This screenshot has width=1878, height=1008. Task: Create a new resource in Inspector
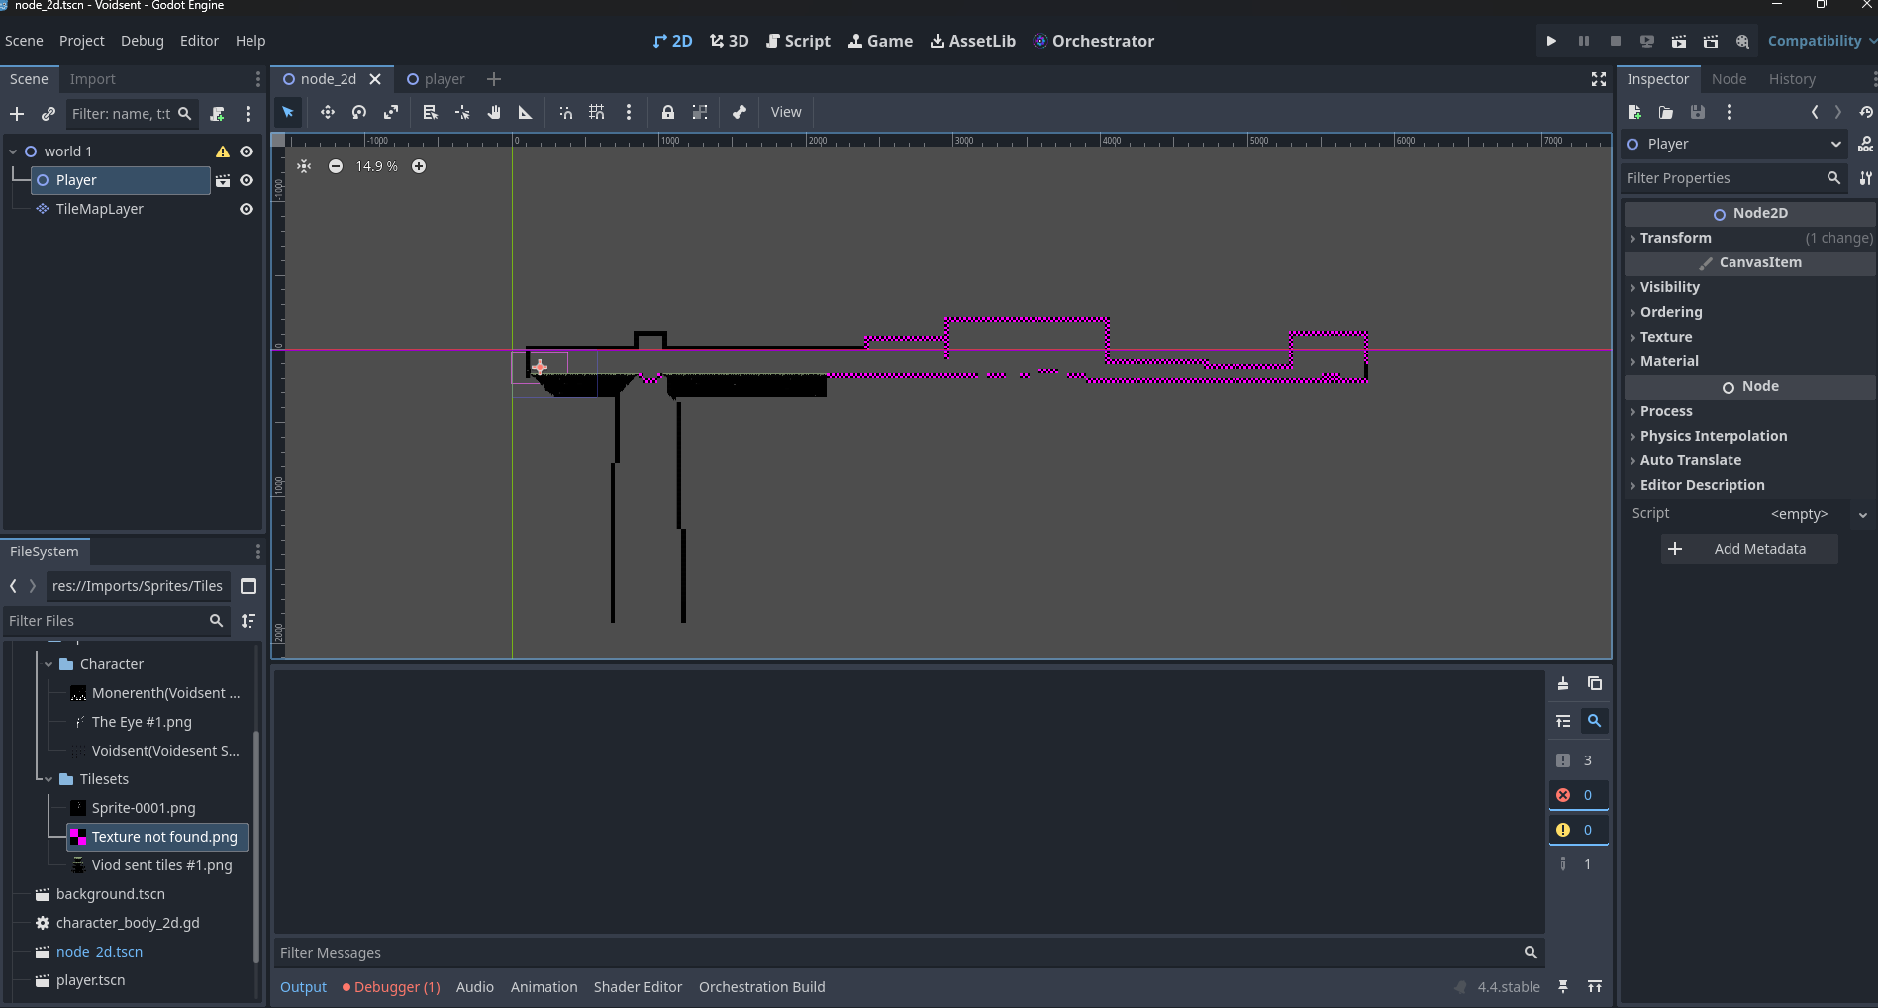point(1634,112)
